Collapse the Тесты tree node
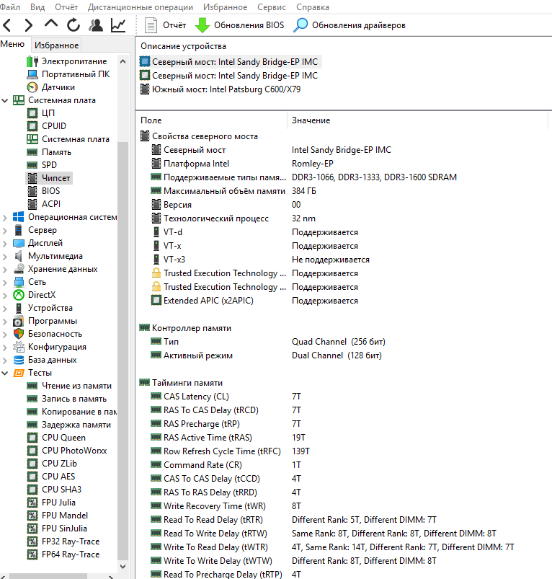The image size is (552, 579). tap(5, 373)
